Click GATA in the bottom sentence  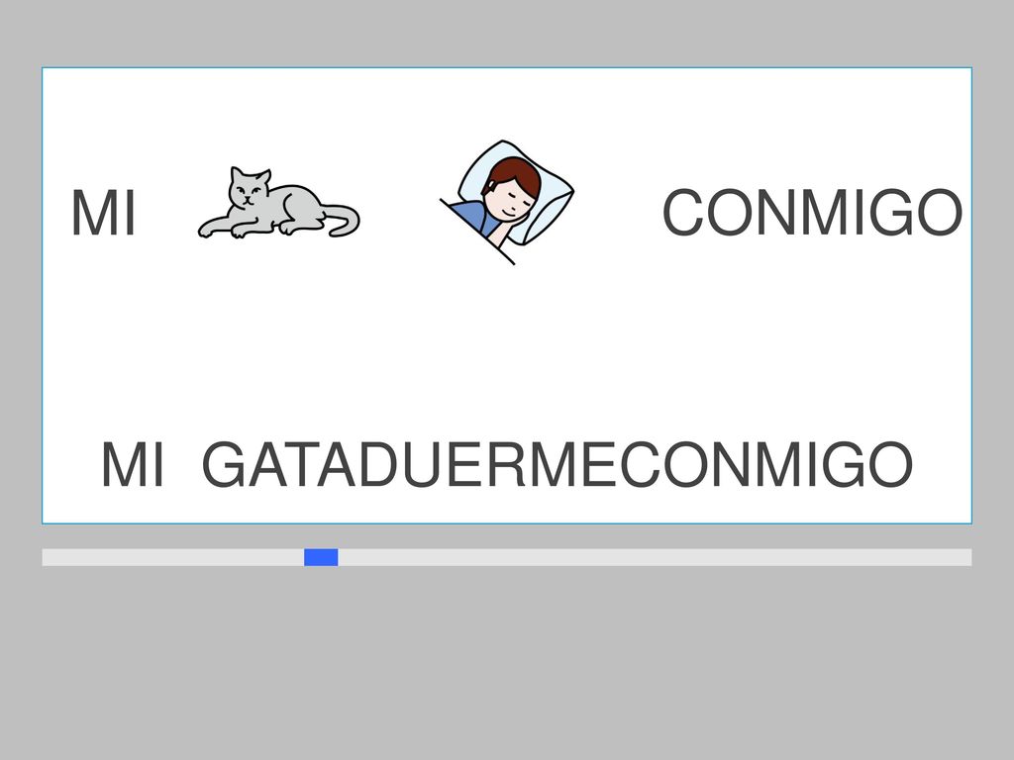280,464
